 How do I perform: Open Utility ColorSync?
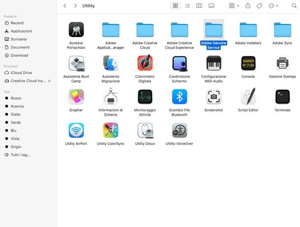(x=111, y=130)
